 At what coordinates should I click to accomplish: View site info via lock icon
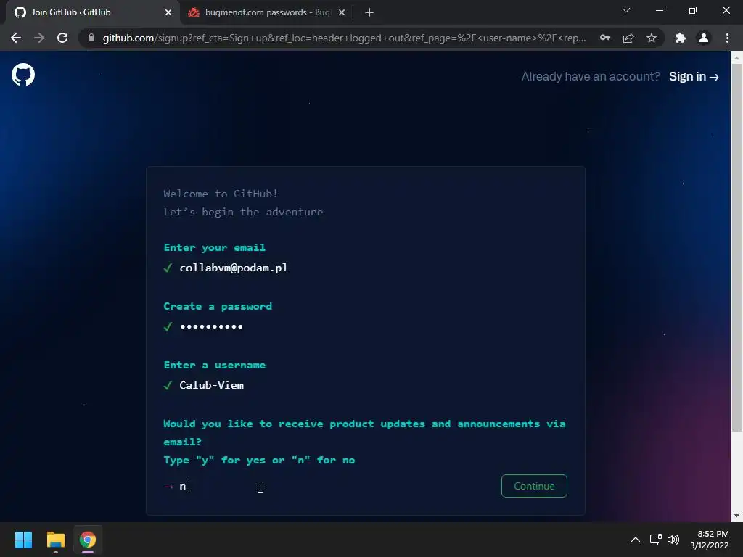[x=91, y=38]
